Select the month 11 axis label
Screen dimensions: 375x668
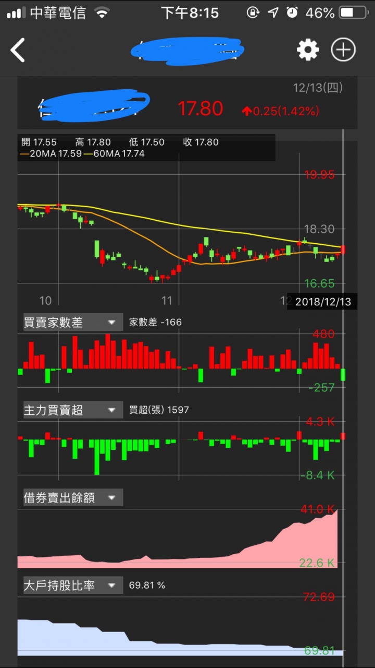point(167,300)
